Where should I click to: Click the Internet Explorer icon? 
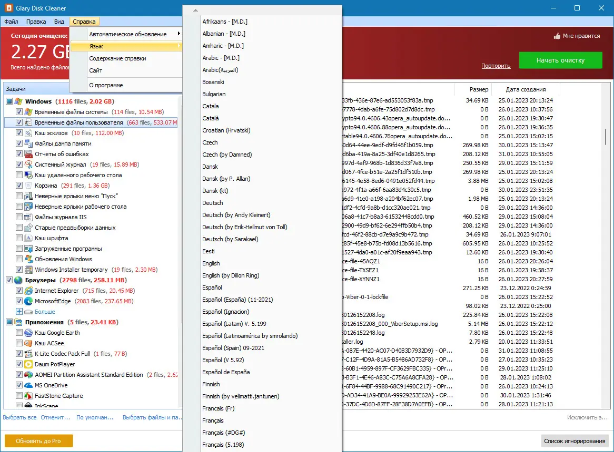[x=28, y=291]
